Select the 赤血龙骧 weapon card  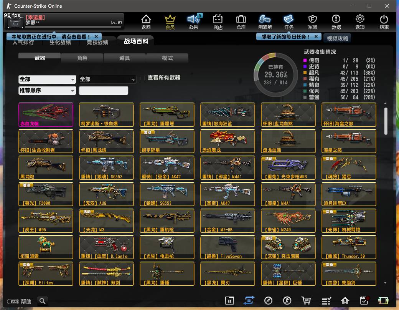[46, 114]
